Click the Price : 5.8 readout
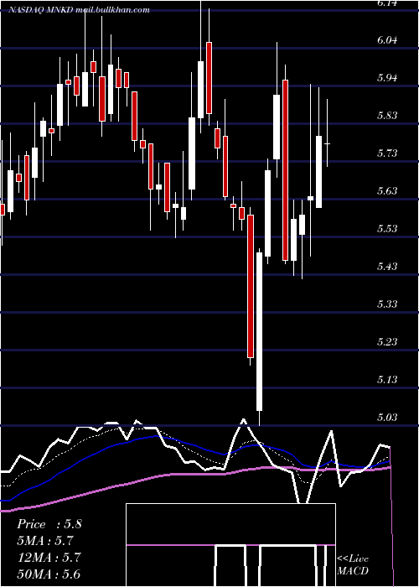This screenshot has width=419, height=587. coord(49,524)
